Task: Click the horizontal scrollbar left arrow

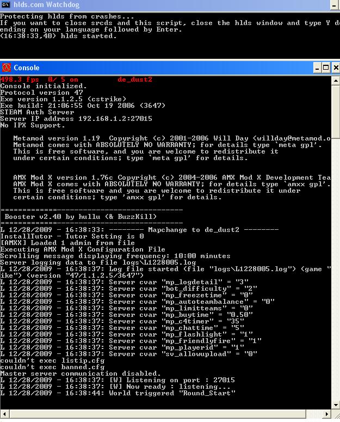Action: point(4,414)
